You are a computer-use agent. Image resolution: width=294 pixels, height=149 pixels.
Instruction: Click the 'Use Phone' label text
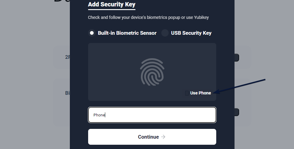point(200,93)
